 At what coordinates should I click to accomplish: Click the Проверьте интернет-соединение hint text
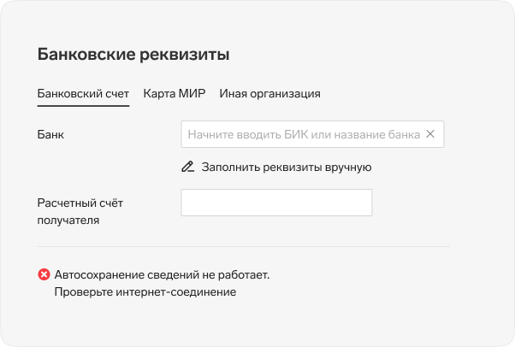pyautogui.click(x=145, y=291)
